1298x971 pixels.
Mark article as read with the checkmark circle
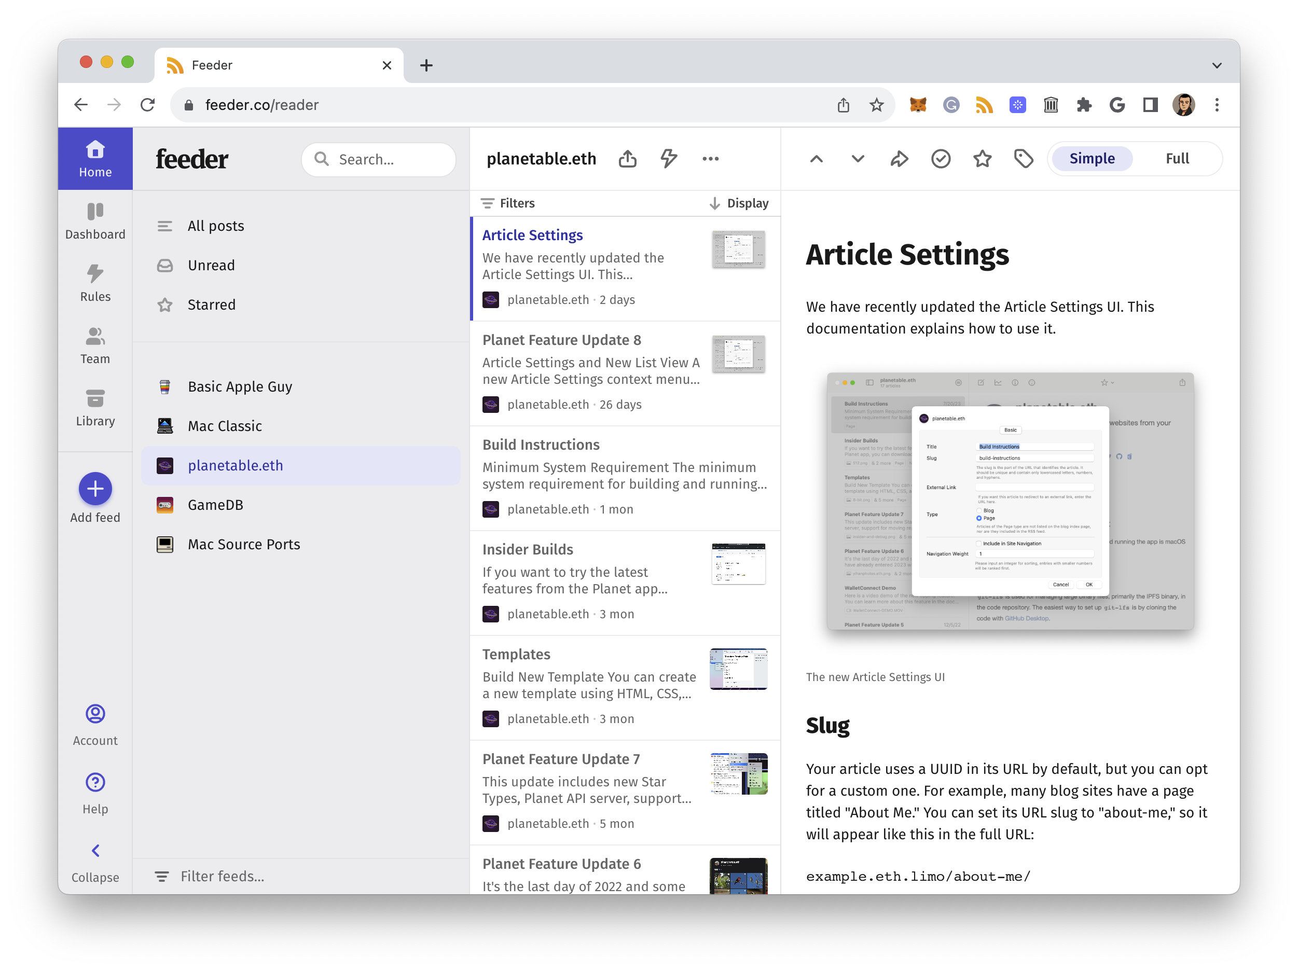(941, 158)
